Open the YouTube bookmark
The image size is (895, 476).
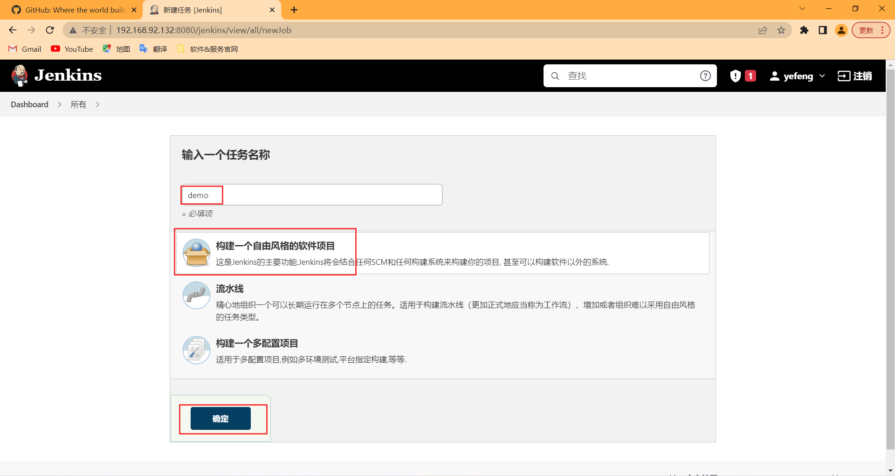click(72, 49)
